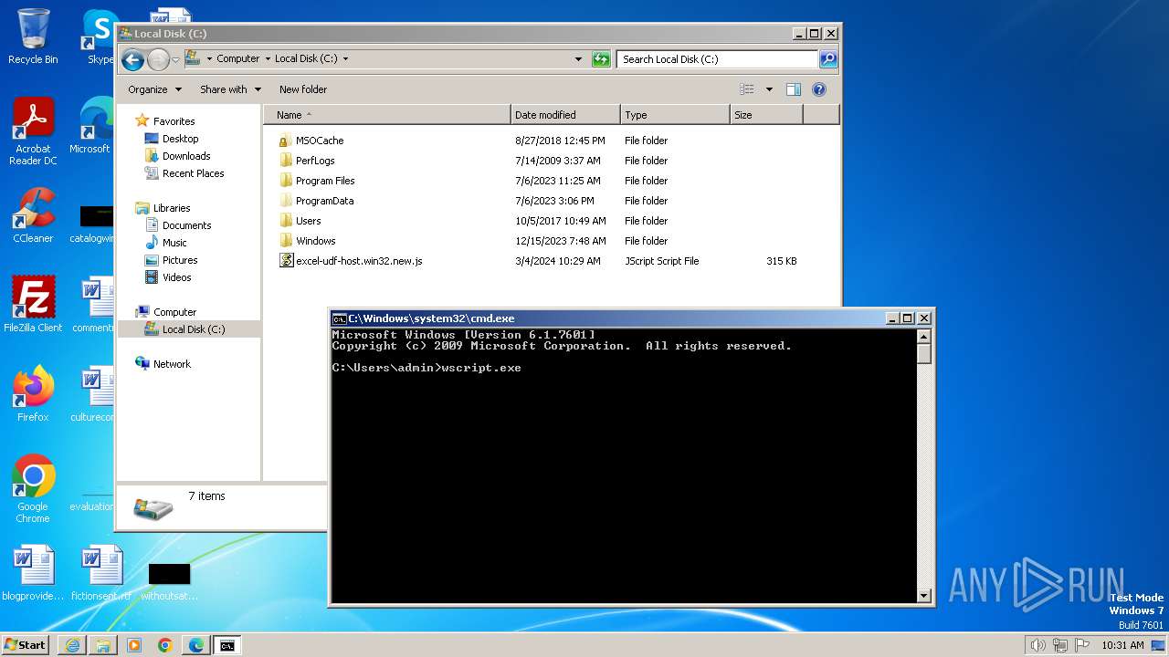Open the blogprovide document on the desktop
The width and height of the screenshot is (1169, 657).
(x=33, y=574)
